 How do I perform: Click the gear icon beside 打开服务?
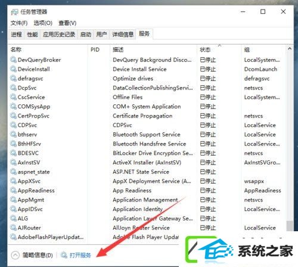click(x=64, y=255)
